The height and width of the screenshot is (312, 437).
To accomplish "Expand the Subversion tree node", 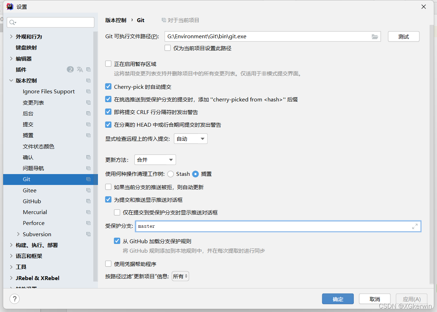I will click(x=18, y=234).
